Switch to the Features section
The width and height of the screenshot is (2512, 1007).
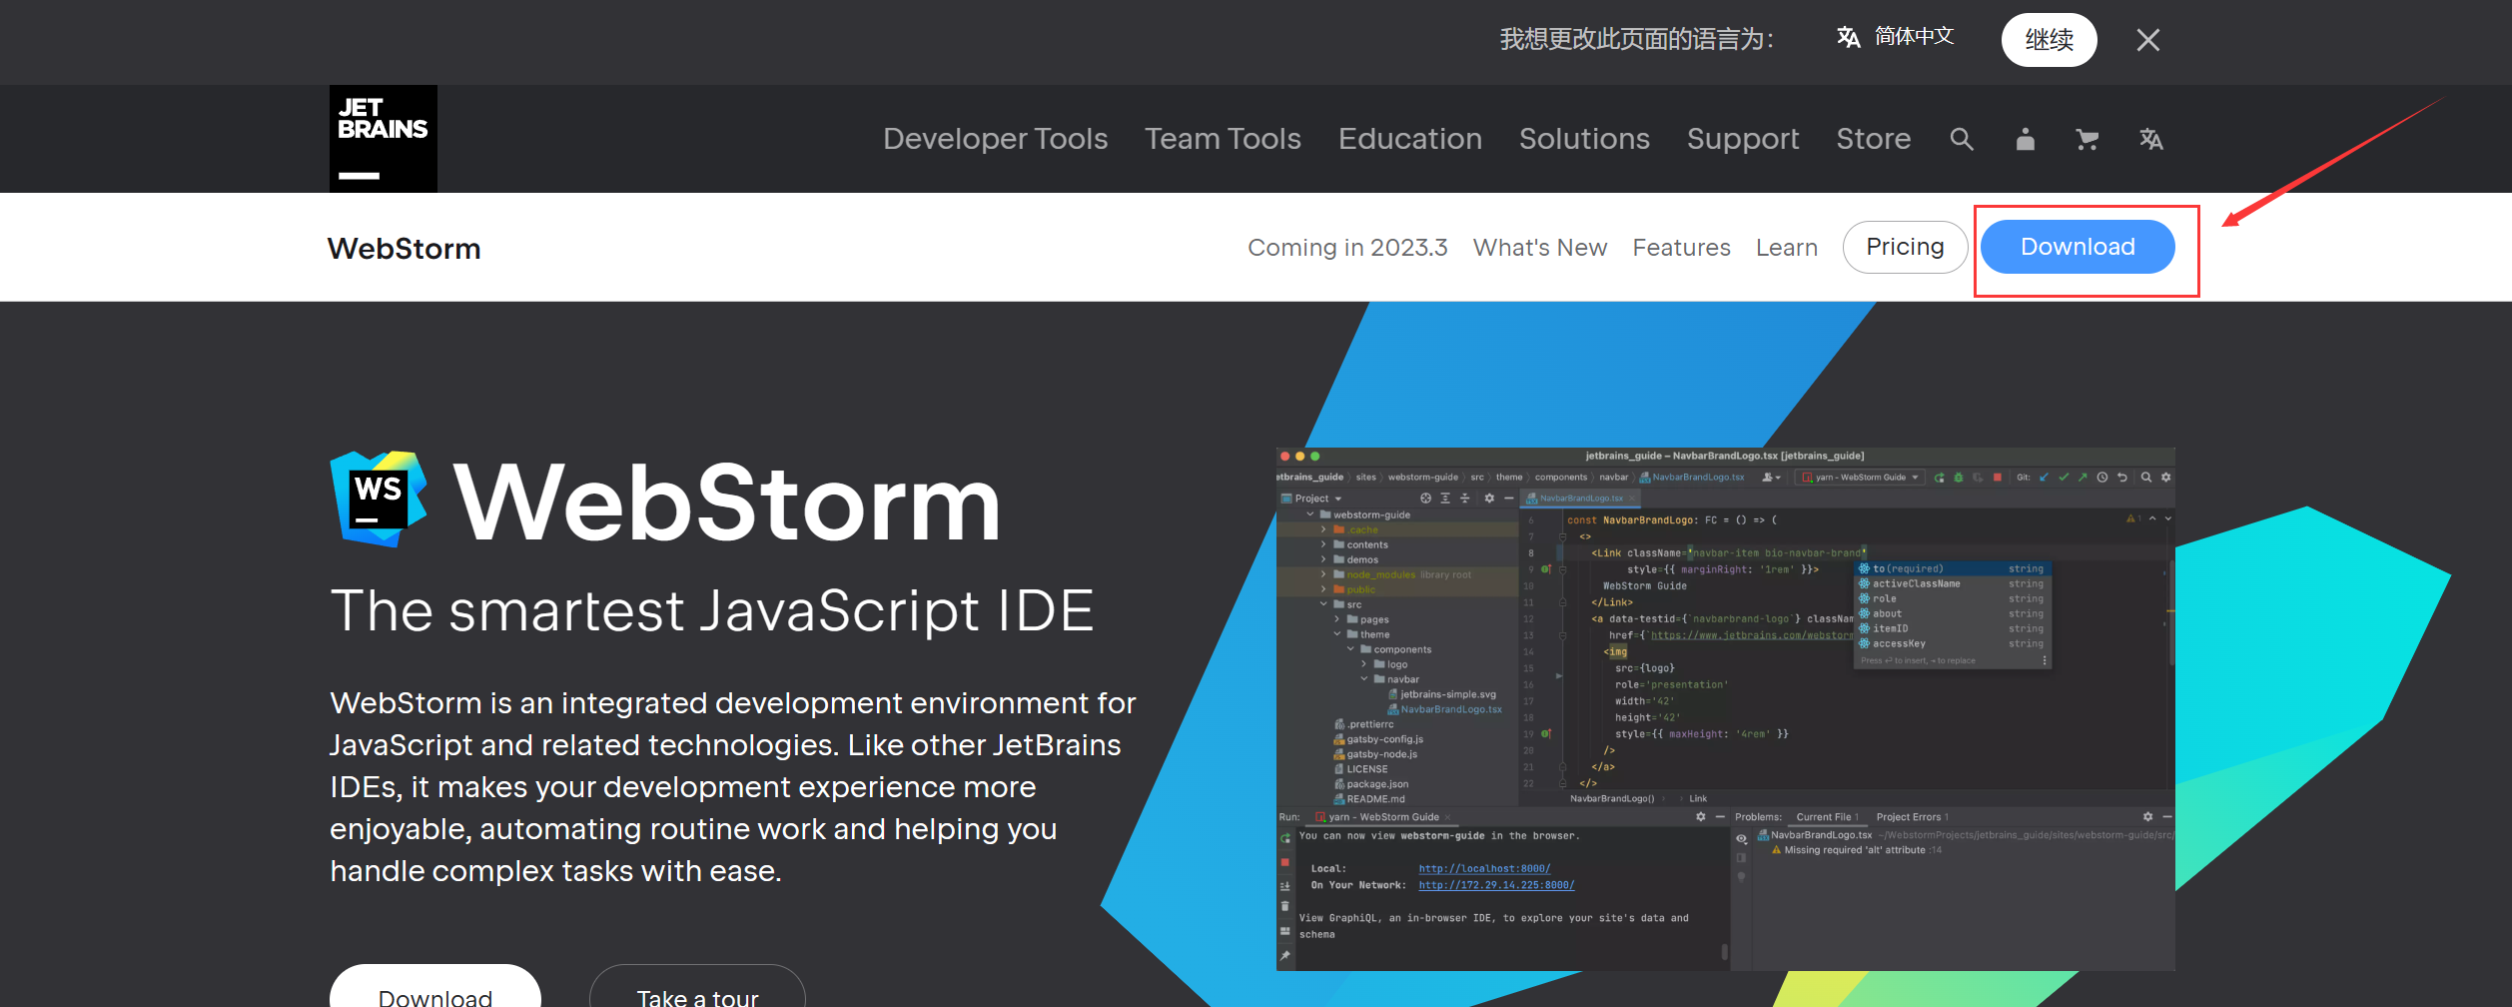[1681, 247]
